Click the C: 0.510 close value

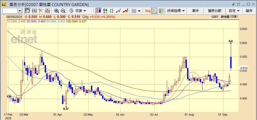point(74,17)
